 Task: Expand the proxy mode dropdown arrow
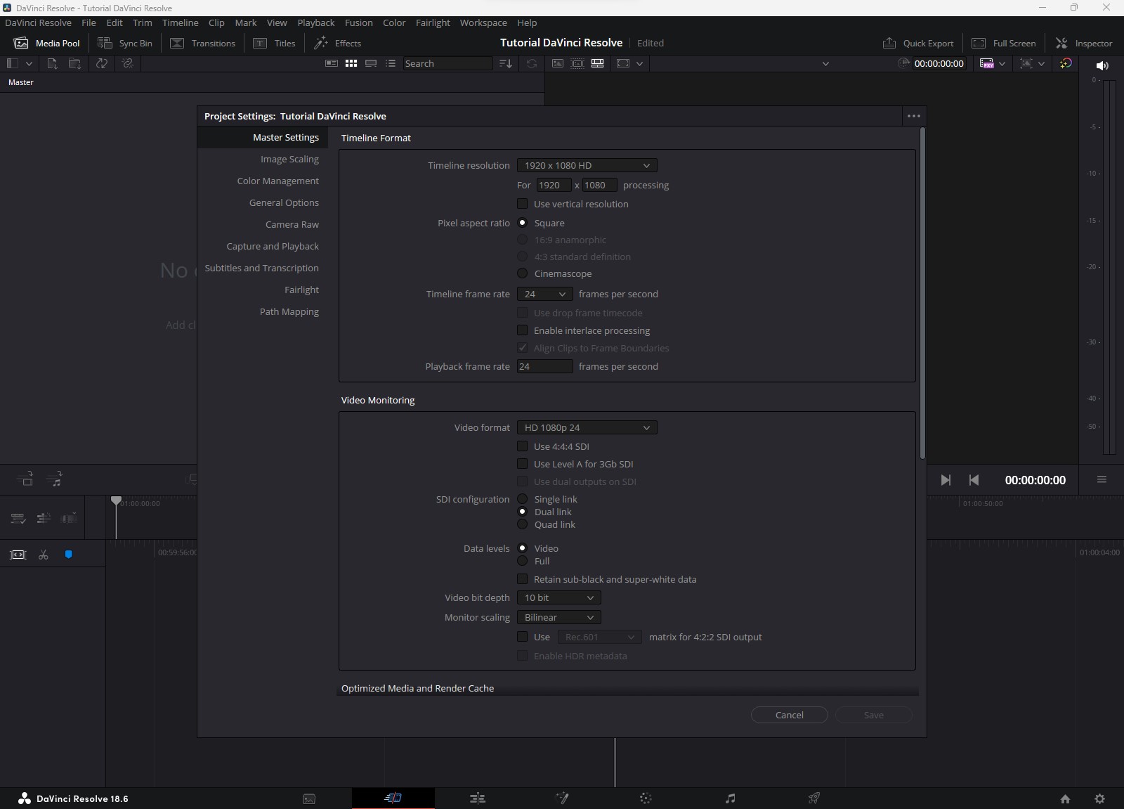coord(1002,63)
